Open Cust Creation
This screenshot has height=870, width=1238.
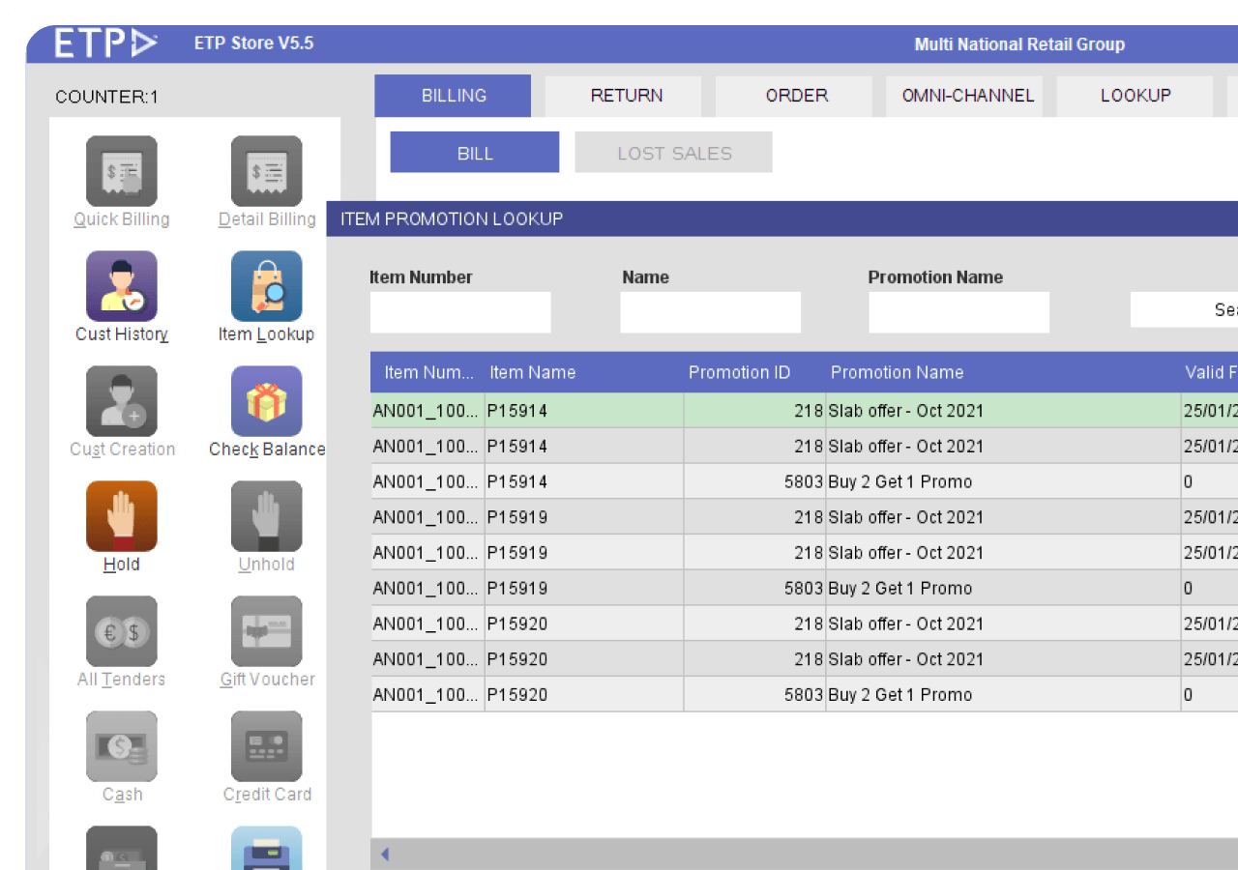pyautogui.click(x=122, y=402)
